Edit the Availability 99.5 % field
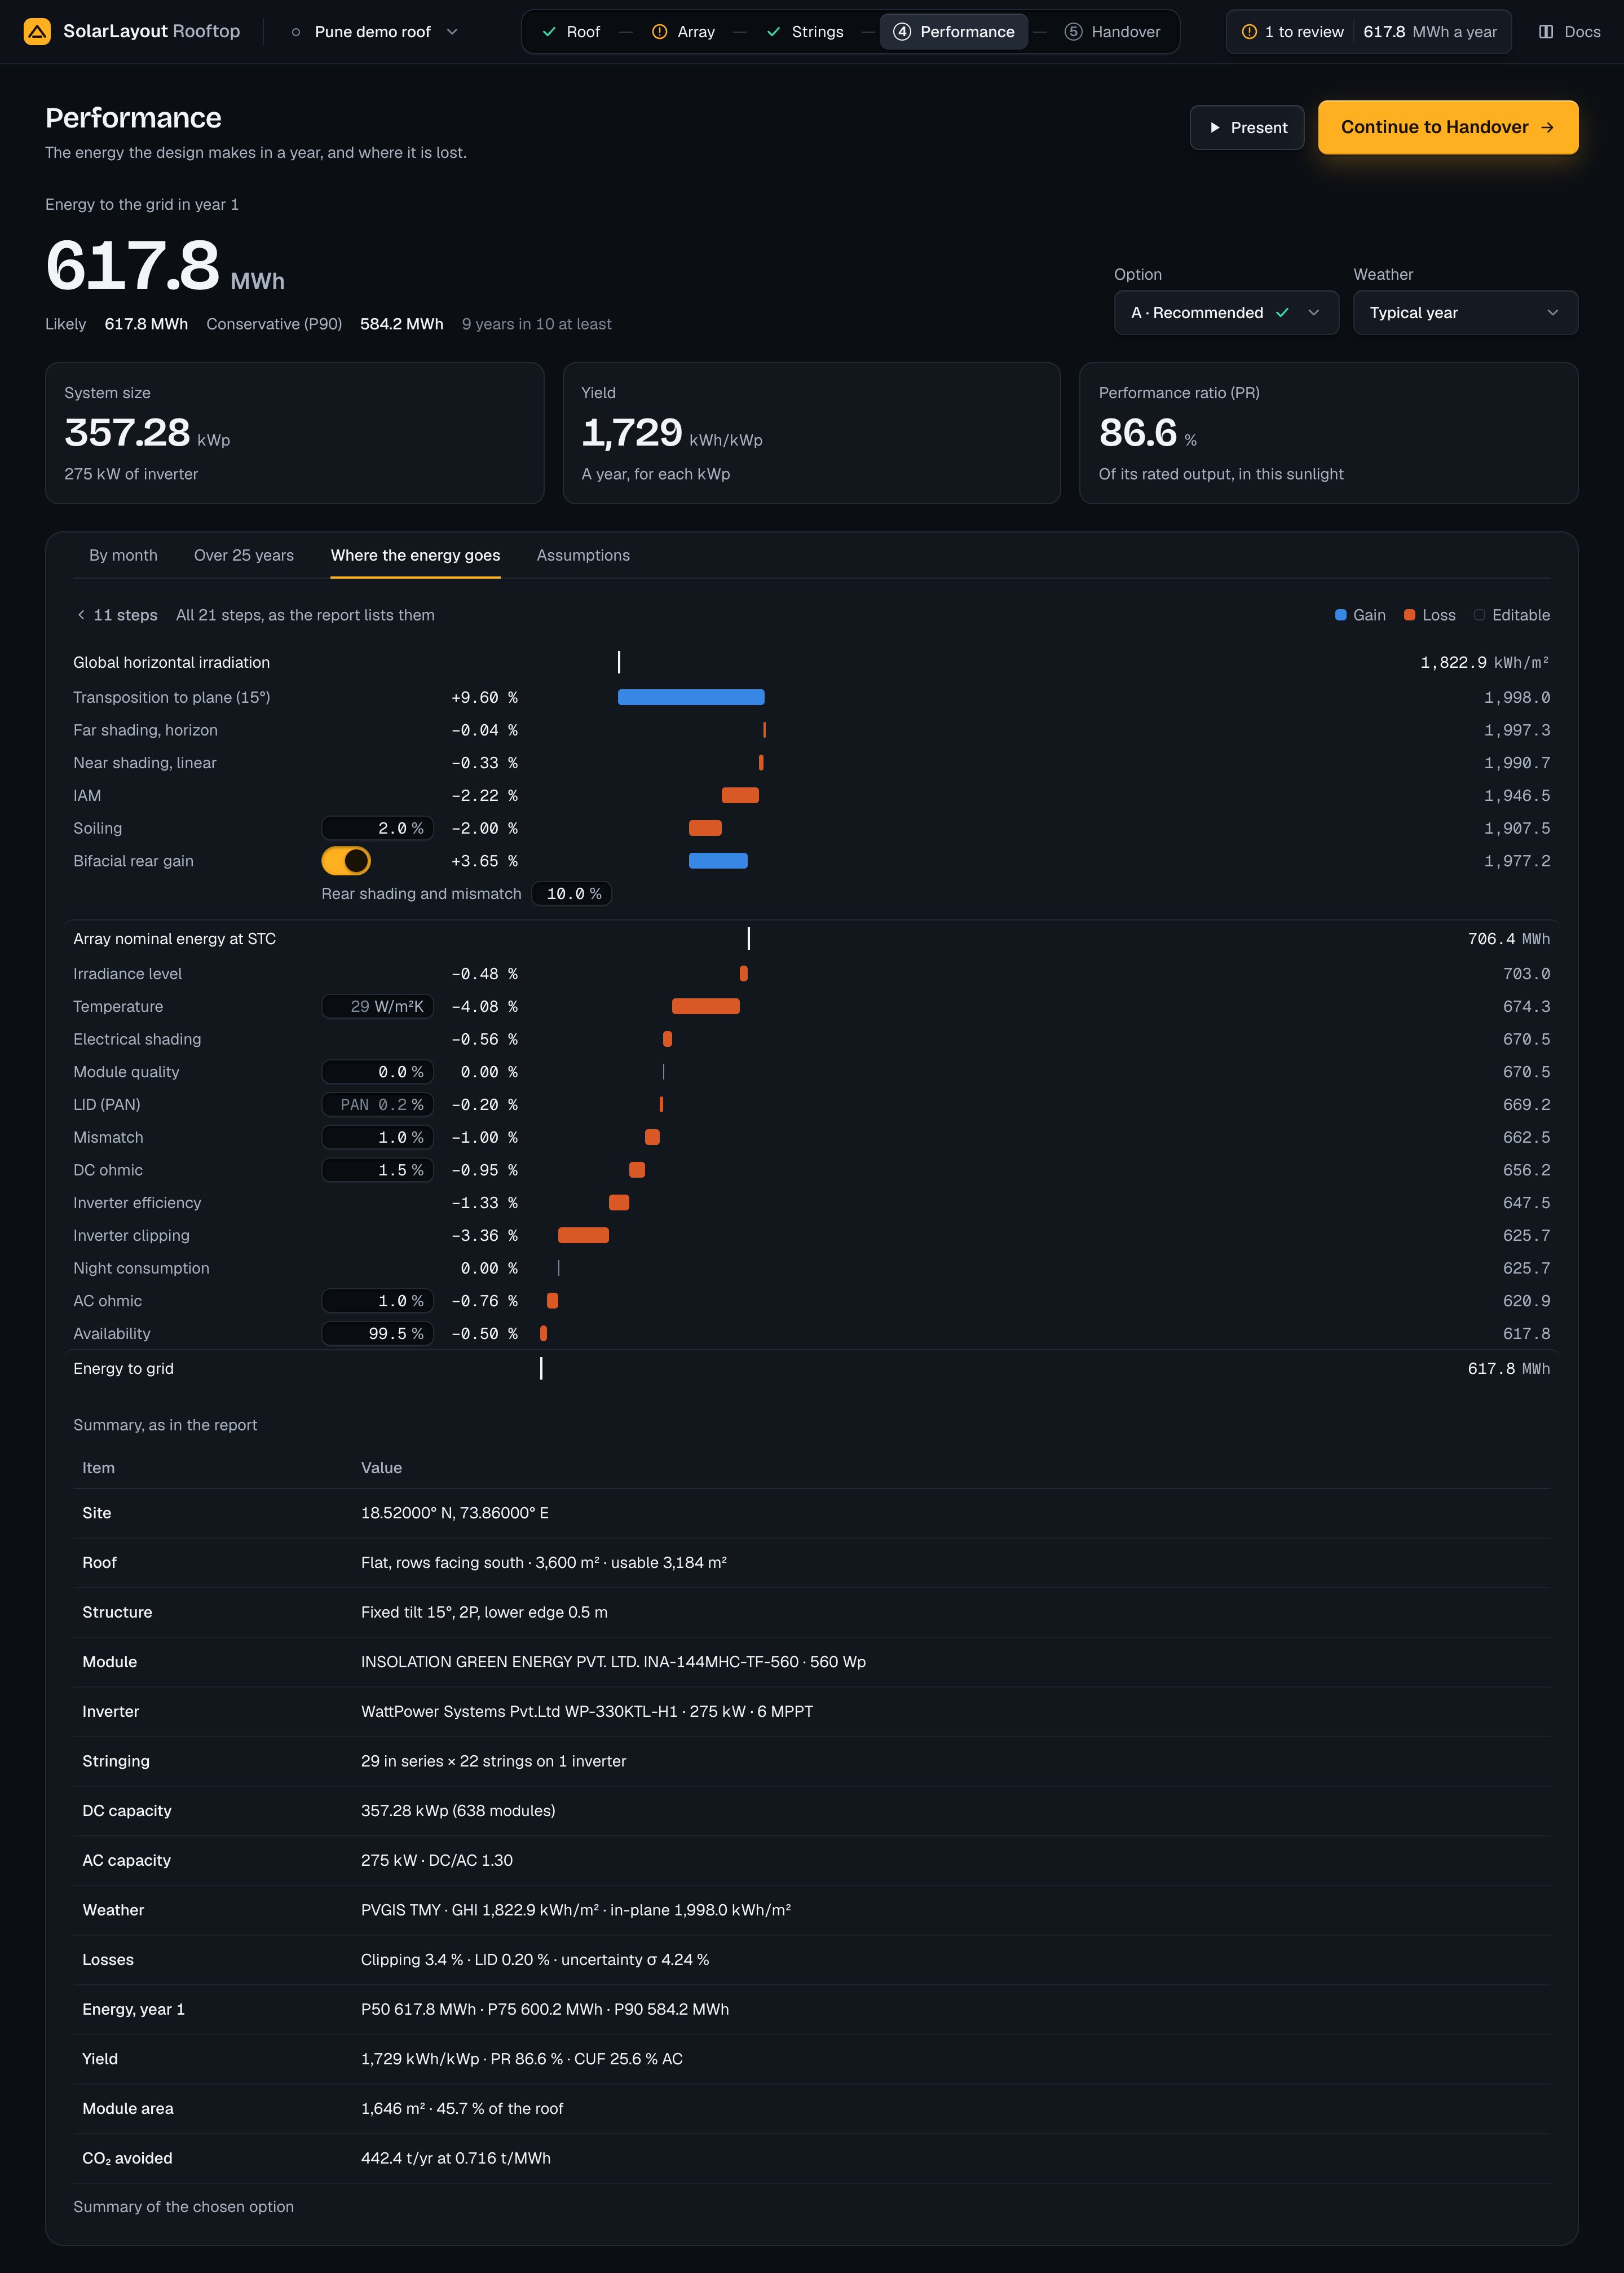 377,1333
